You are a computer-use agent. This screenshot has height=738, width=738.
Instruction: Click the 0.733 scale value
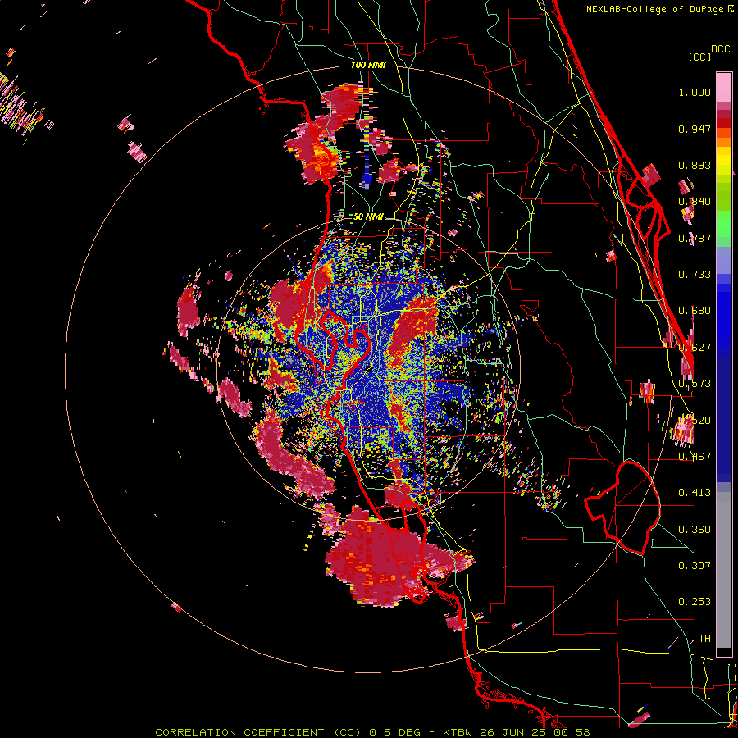coord(695,275)
